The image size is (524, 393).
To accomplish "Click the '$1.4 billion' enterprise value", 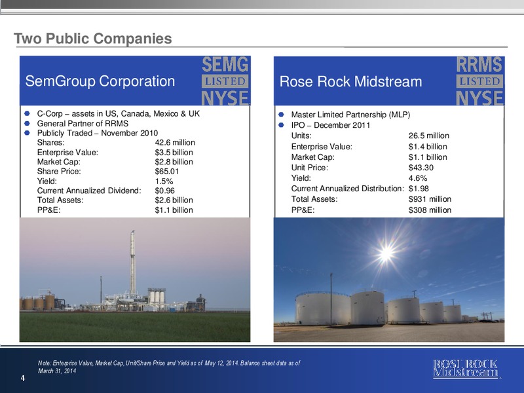I will pyautogui.click(x=428, y=147).
